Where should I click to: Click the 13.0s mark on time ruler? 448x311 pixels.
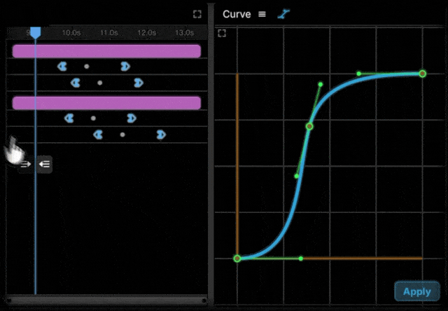click(x=184, y=33)
